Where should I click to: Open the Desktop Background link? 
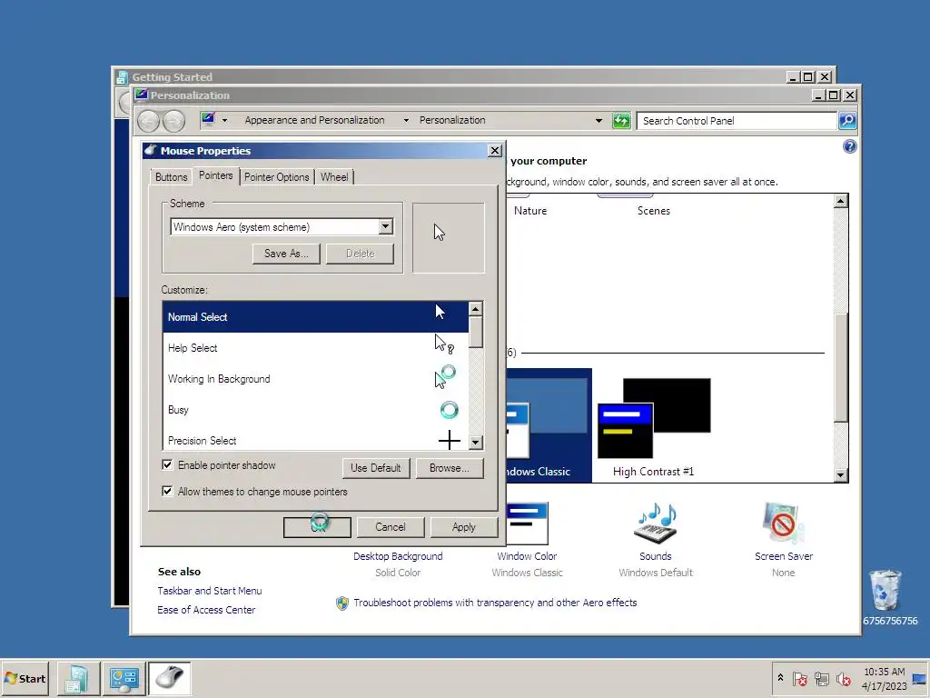tap(398, 556)
